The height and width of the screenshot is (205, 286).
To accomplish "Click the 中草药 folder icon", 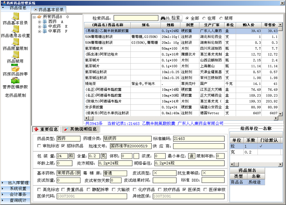I will click(45, 31).
